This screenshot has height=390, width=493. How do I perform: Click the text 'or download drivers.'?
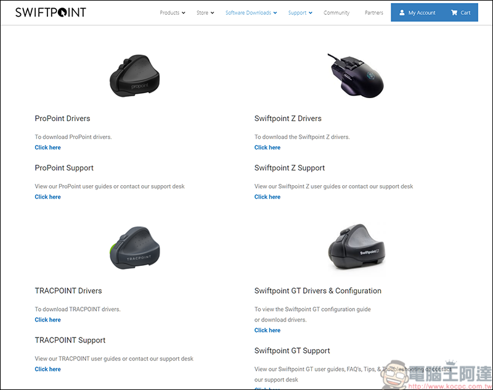click(280, 320)
